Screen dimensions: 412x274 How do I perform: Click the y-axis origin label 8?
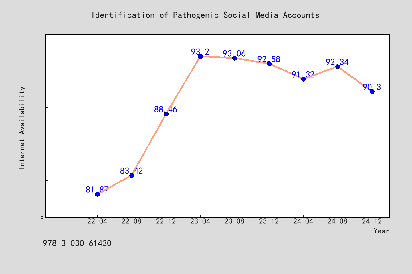click(x=42, y=217)
